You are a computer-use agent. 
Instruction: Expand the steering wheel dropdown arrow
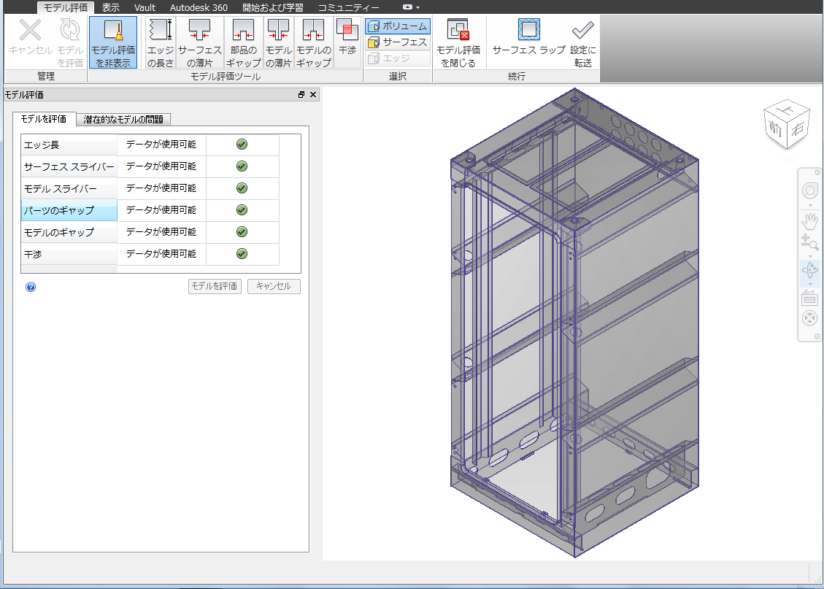click(x=810, y=205)
